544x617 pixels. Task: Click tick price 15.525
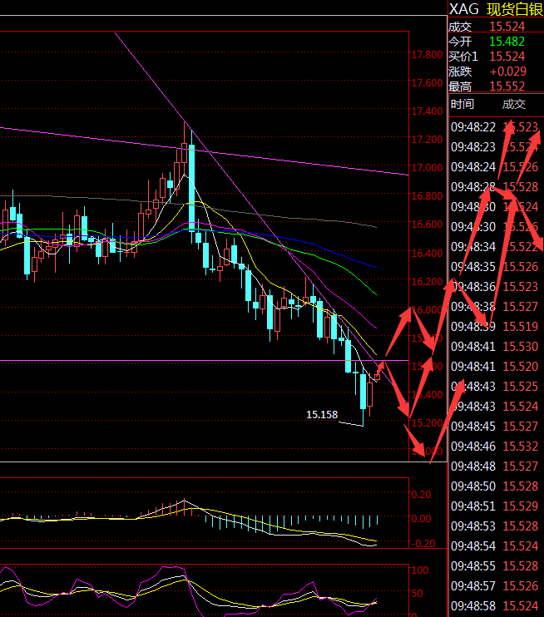click(521, 387)
